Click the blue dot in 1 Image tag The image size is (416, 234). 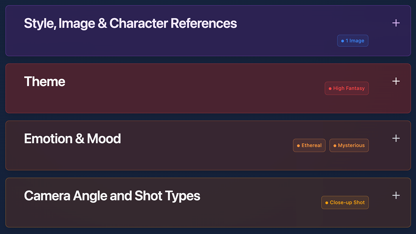[343, 41]
